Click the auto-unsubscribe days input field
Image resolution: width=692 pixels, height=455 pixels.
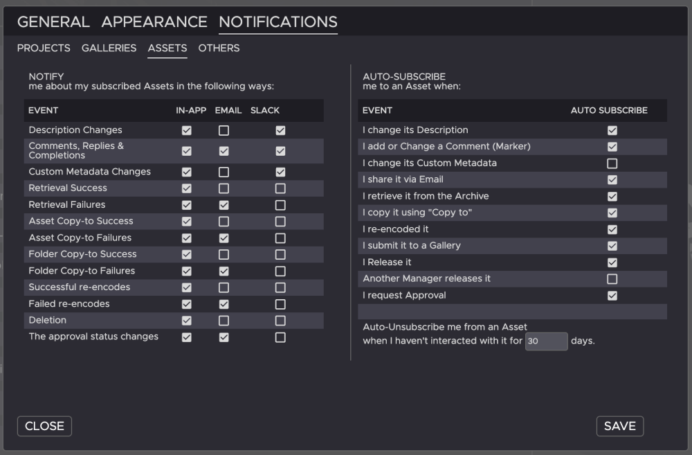546,341
